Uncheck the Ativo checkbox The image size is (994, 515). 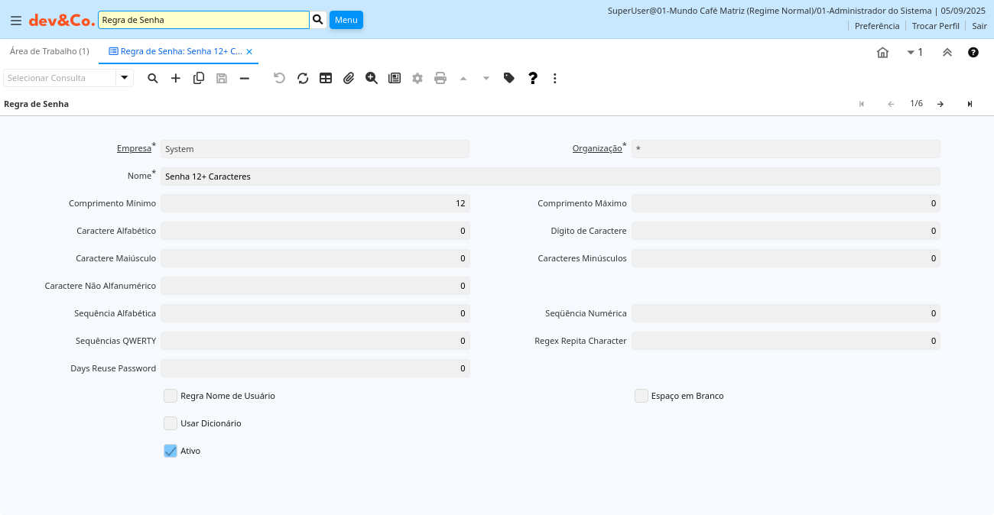(x=171, y=451)
